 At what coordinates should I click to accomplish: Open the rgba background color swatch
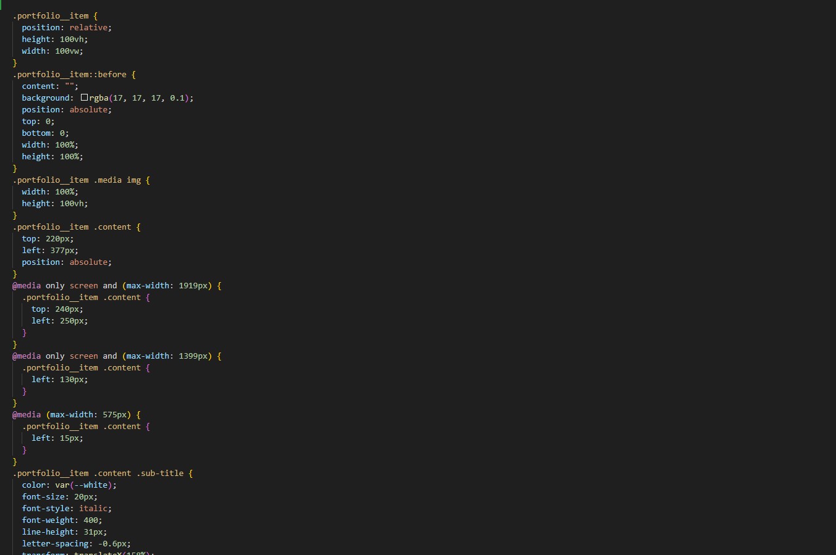(x=84, y=98)
